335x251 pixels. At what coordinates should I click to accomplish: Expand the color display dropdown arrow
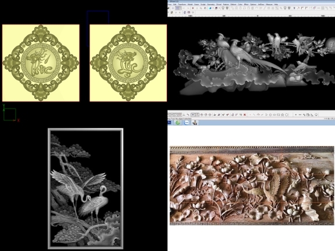tap(213, 8)
